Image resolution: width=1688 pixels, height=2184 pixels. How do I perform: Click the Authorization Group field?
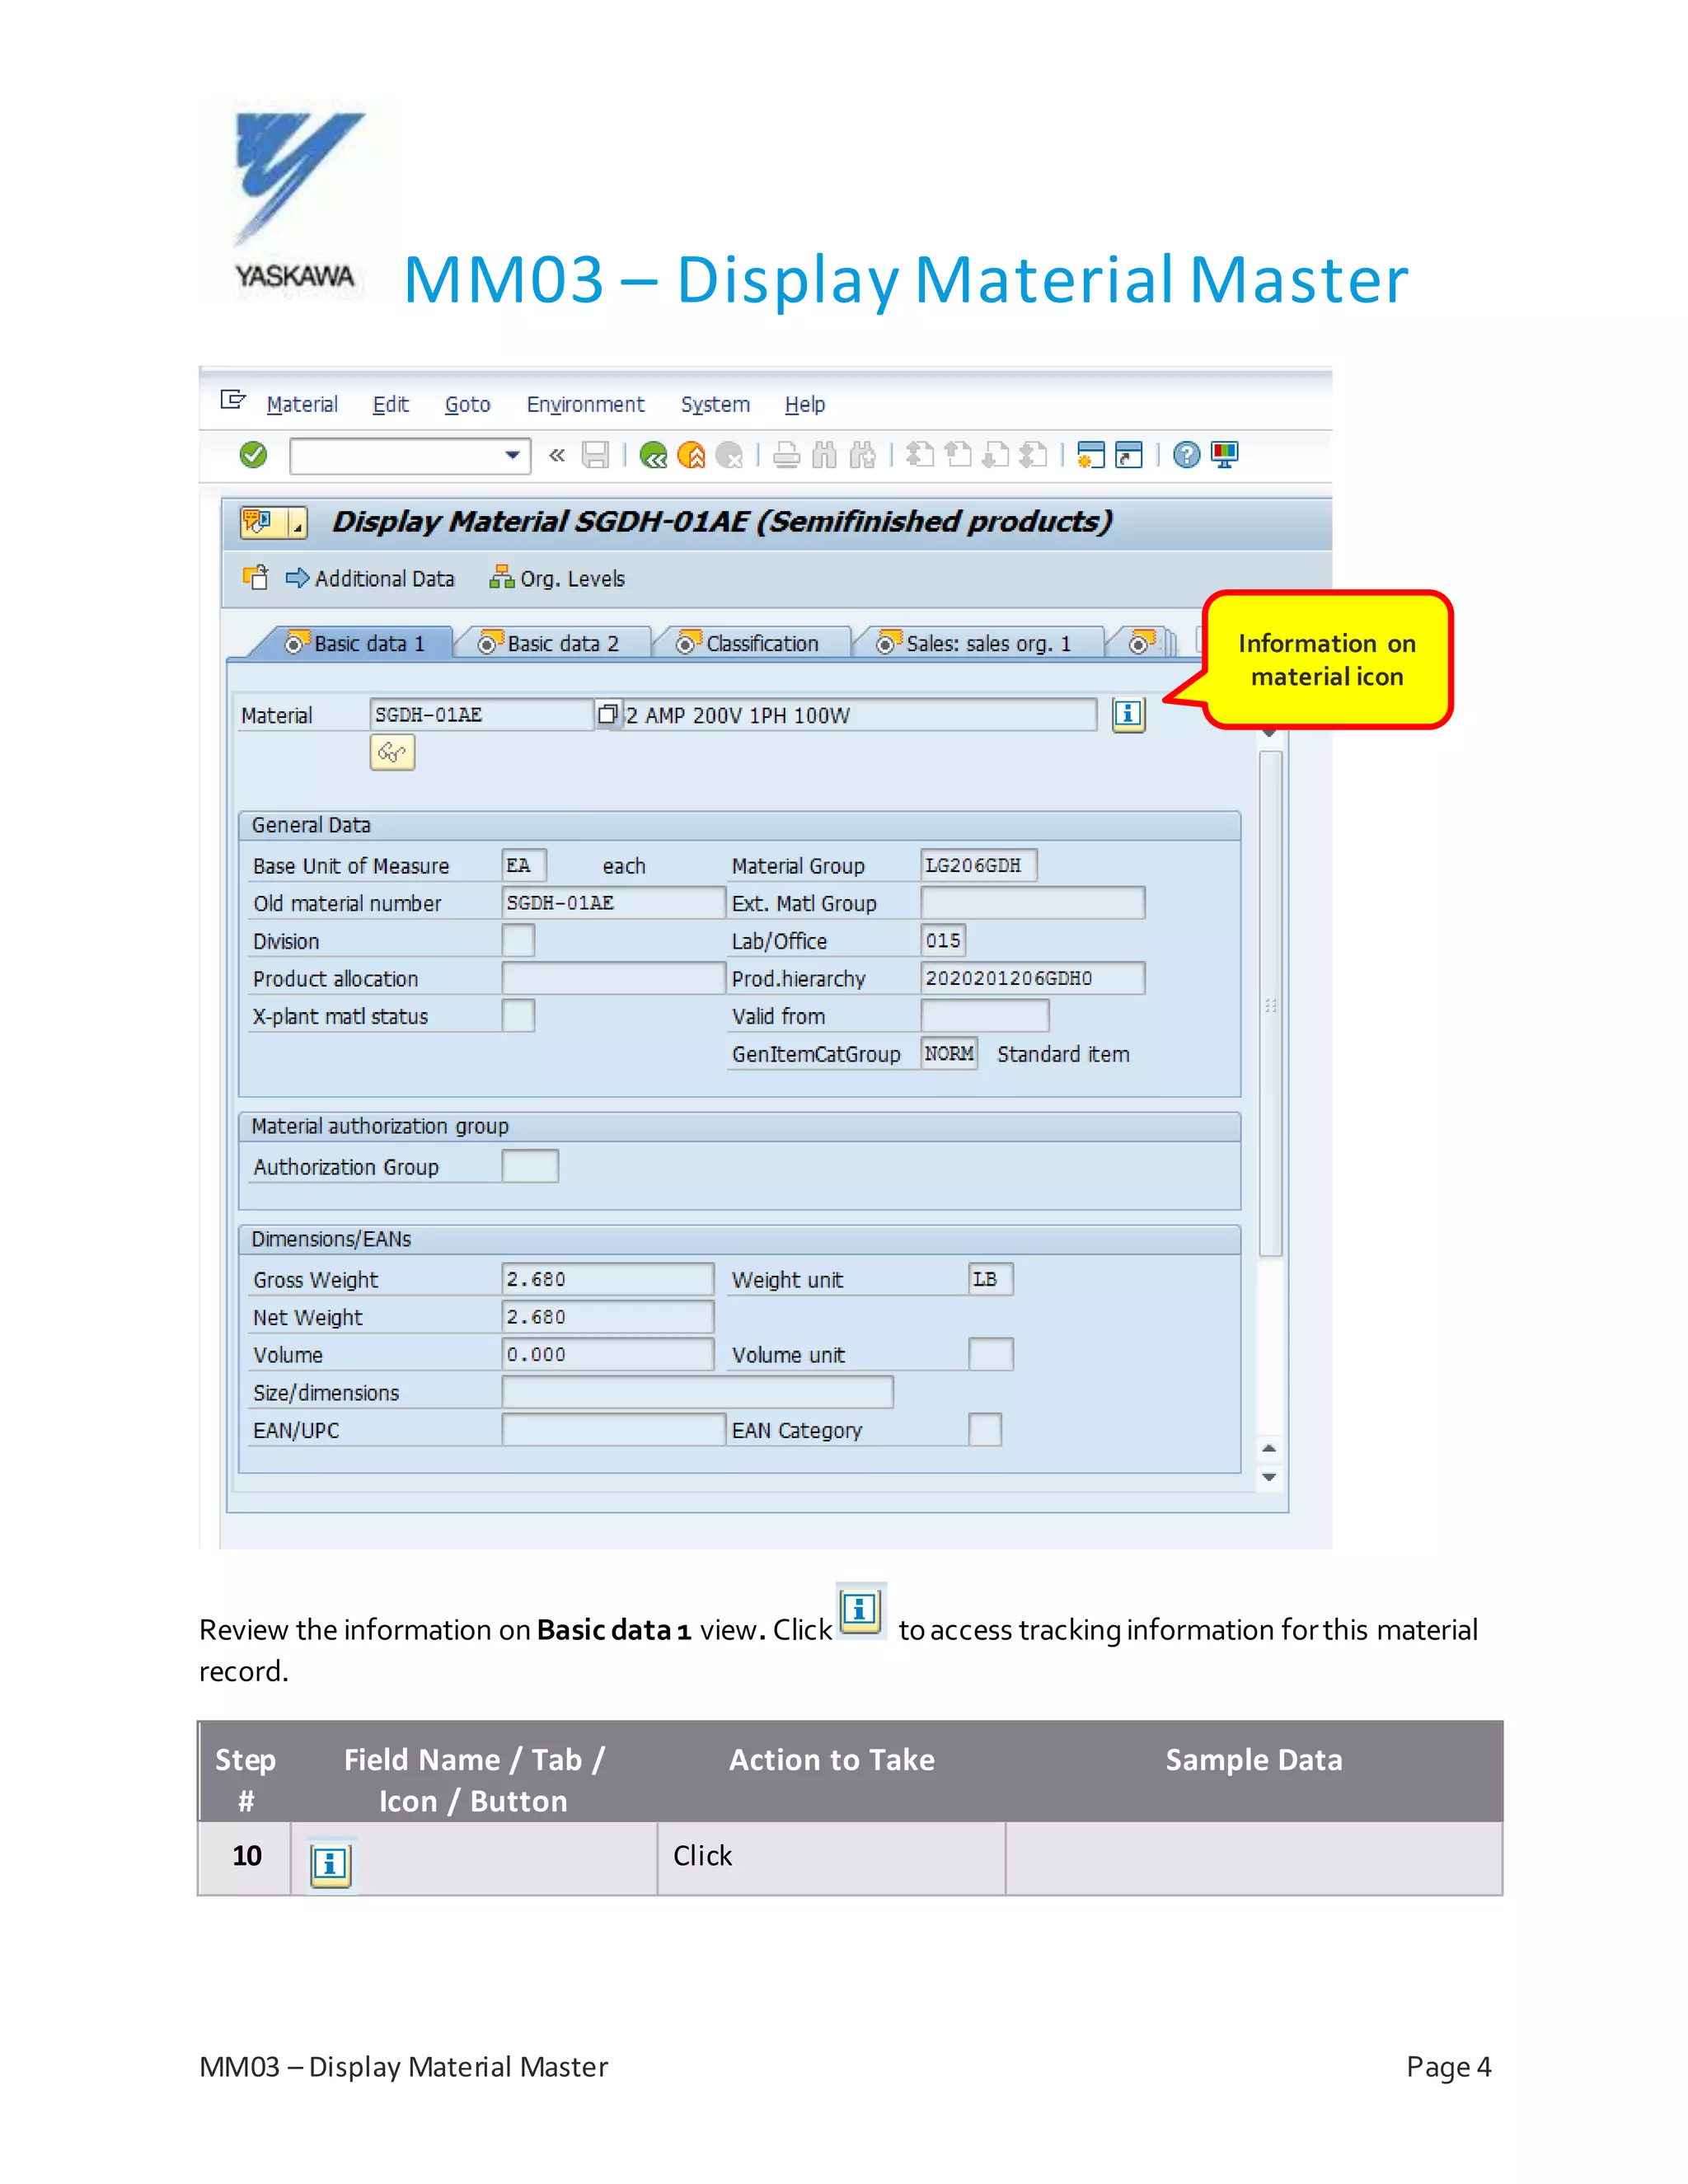pyautogui.click(x=530, y=1167)
